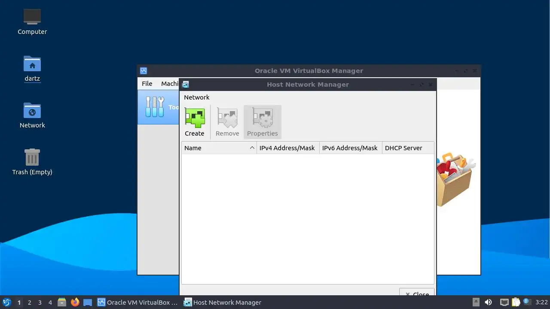Screen dimensions: 550x309
Task: Switch to workspace 2
Action: click(x=29, y=303)
